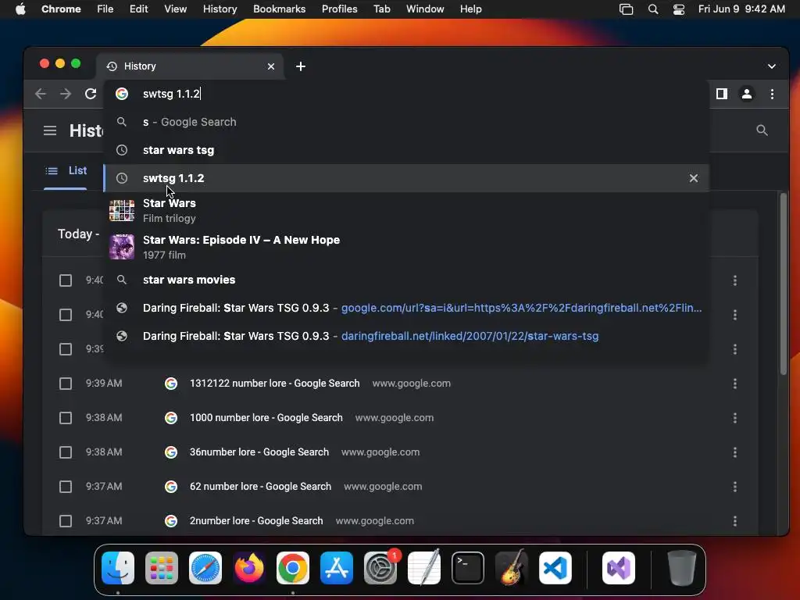Switch to the List tab
The height and width of the screenshot is (600, 800).
tap(66, 171)
